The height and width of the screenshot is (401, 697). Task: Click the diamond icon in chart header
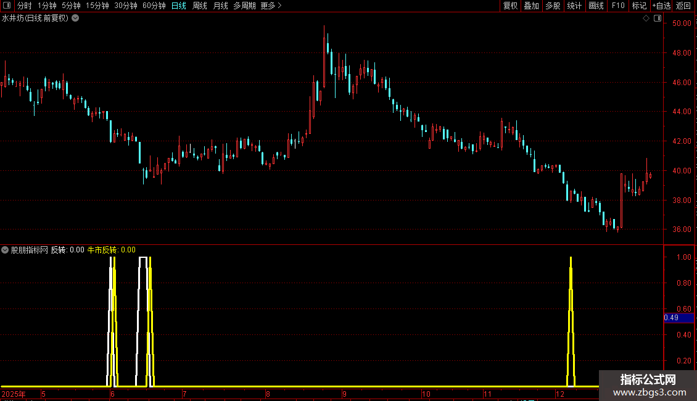(x=646, y=19)
